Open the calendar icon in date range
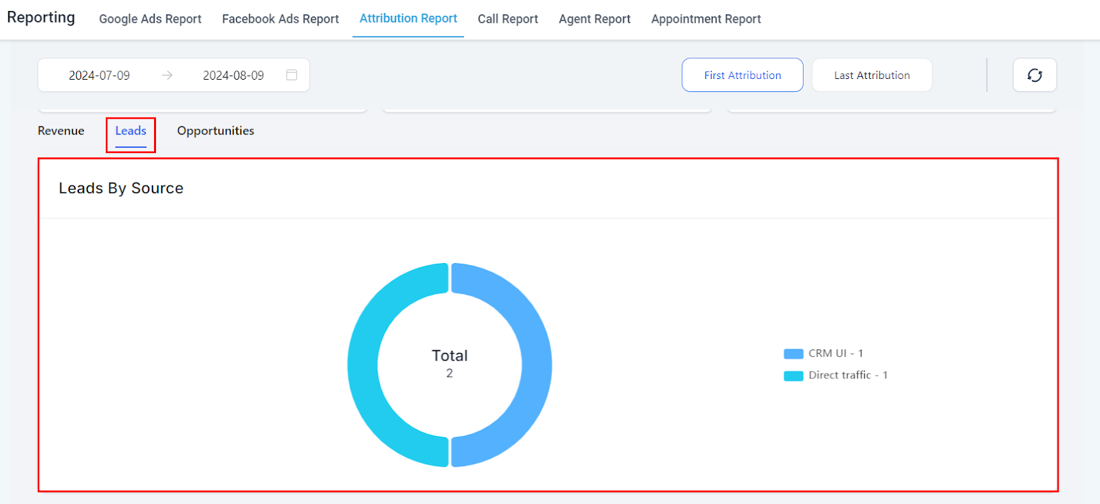This screenshot has height=504, width=1100. (x=291, y=75)
